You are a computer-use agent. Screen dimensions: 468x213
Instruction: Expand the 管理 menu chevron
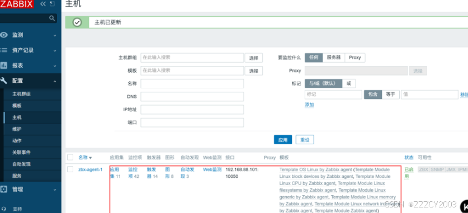[55, 190]
